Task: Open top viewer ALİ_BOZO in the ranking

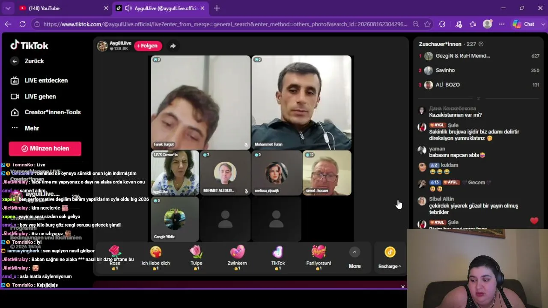Action: point(479,85)
